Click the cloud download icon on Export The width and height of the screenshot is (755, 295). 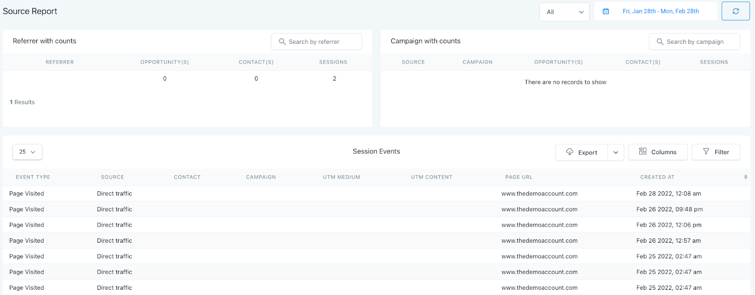pos(570,152)
